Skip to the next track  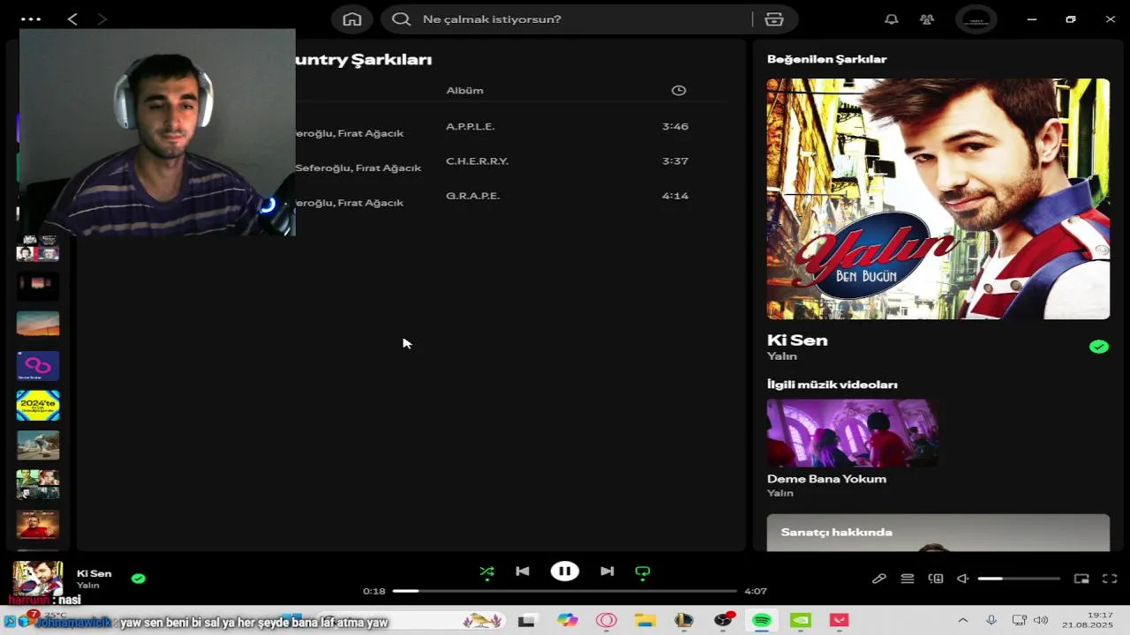[x=607, y=571]
